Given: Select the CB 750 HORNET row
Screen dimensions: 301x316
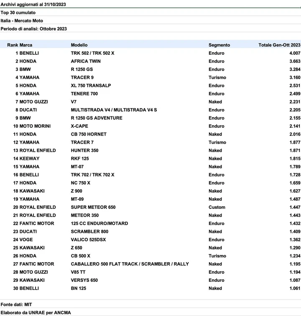Looking at the screenshot, I should [x=150, y=134].
